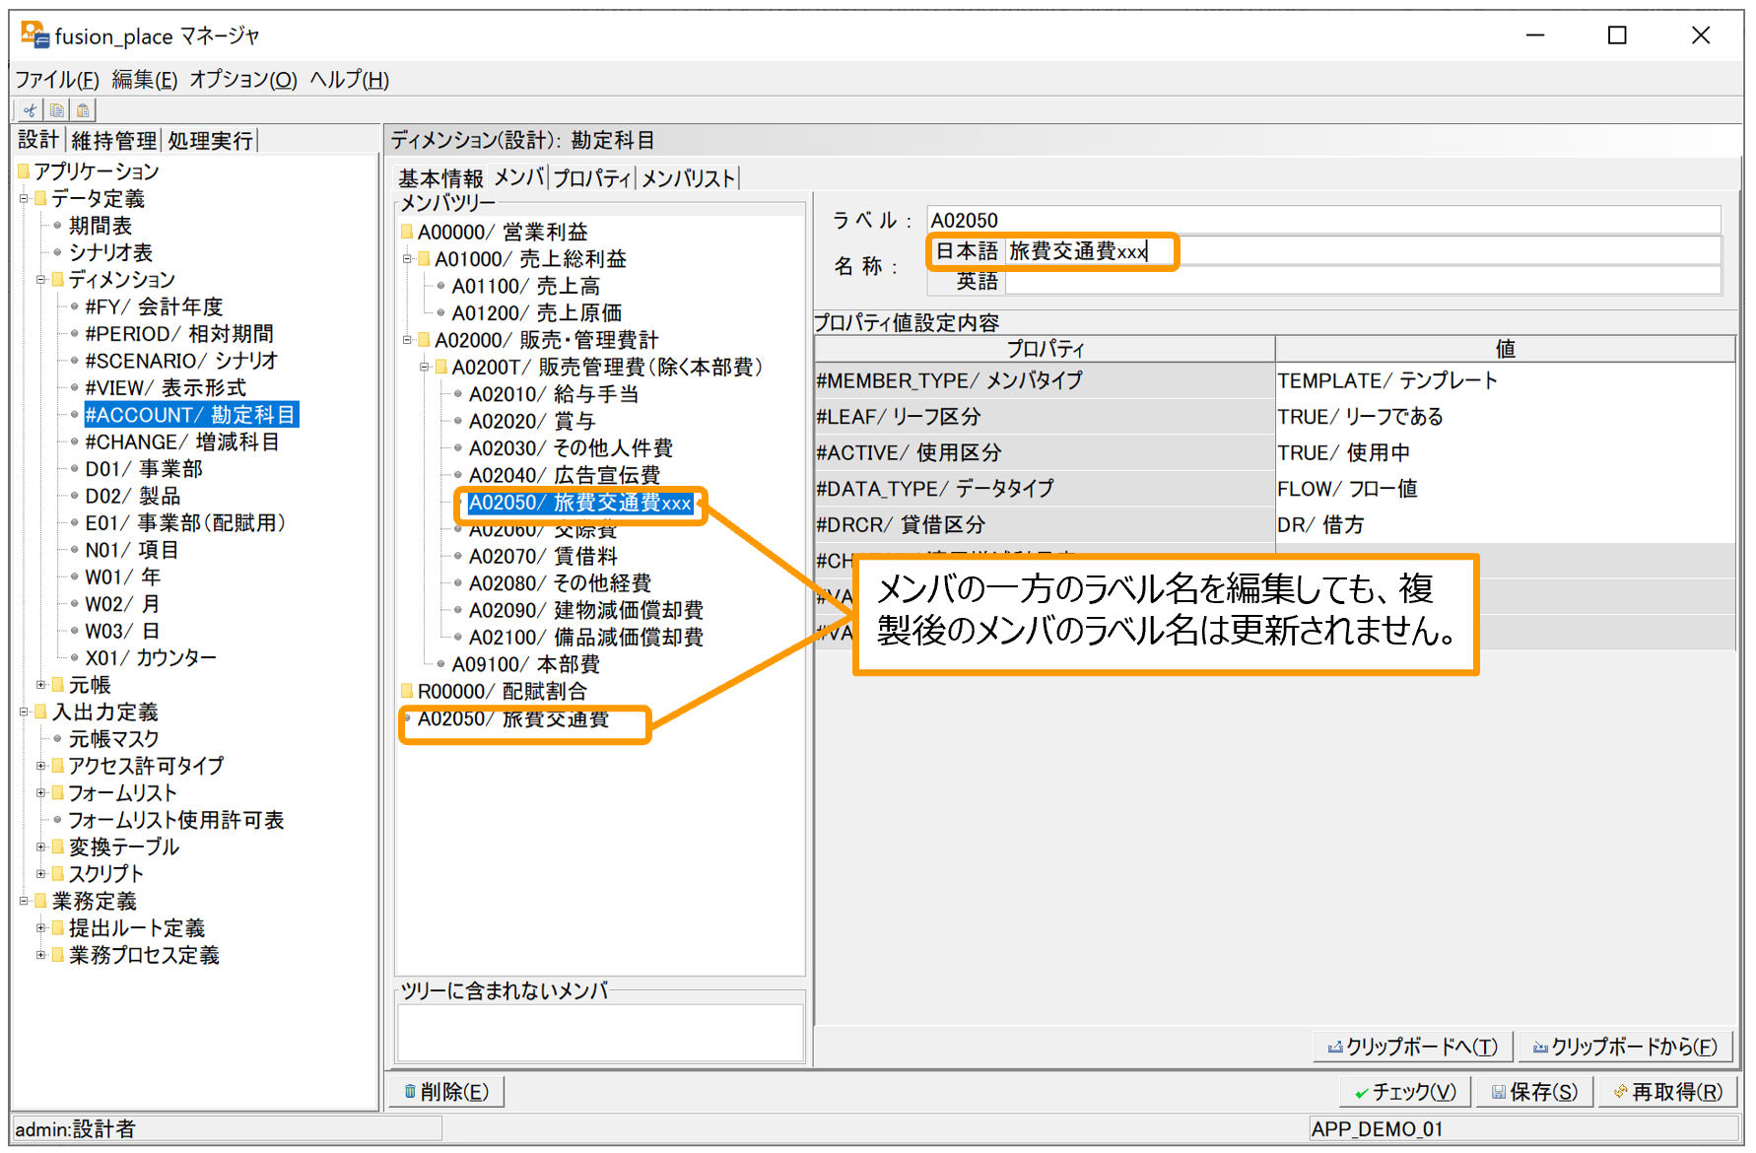The height and width of the screenshot is (1153, 1756).
Task: Click the A00000 営業利益 folder icon
Action: [x=407, y=232]
